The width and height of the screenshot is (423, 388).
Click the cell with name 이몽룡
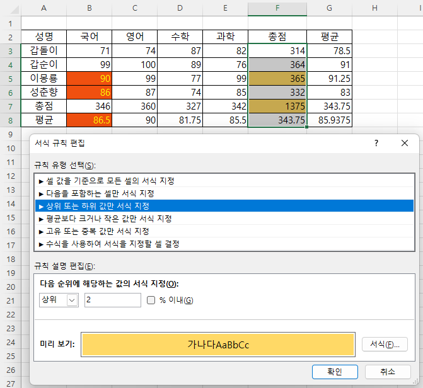[43, 79]
